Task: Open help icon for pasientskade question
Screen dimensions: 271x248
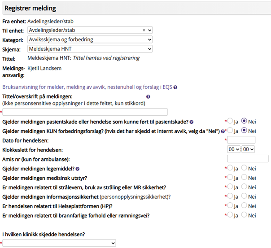Action: point(191,122)
